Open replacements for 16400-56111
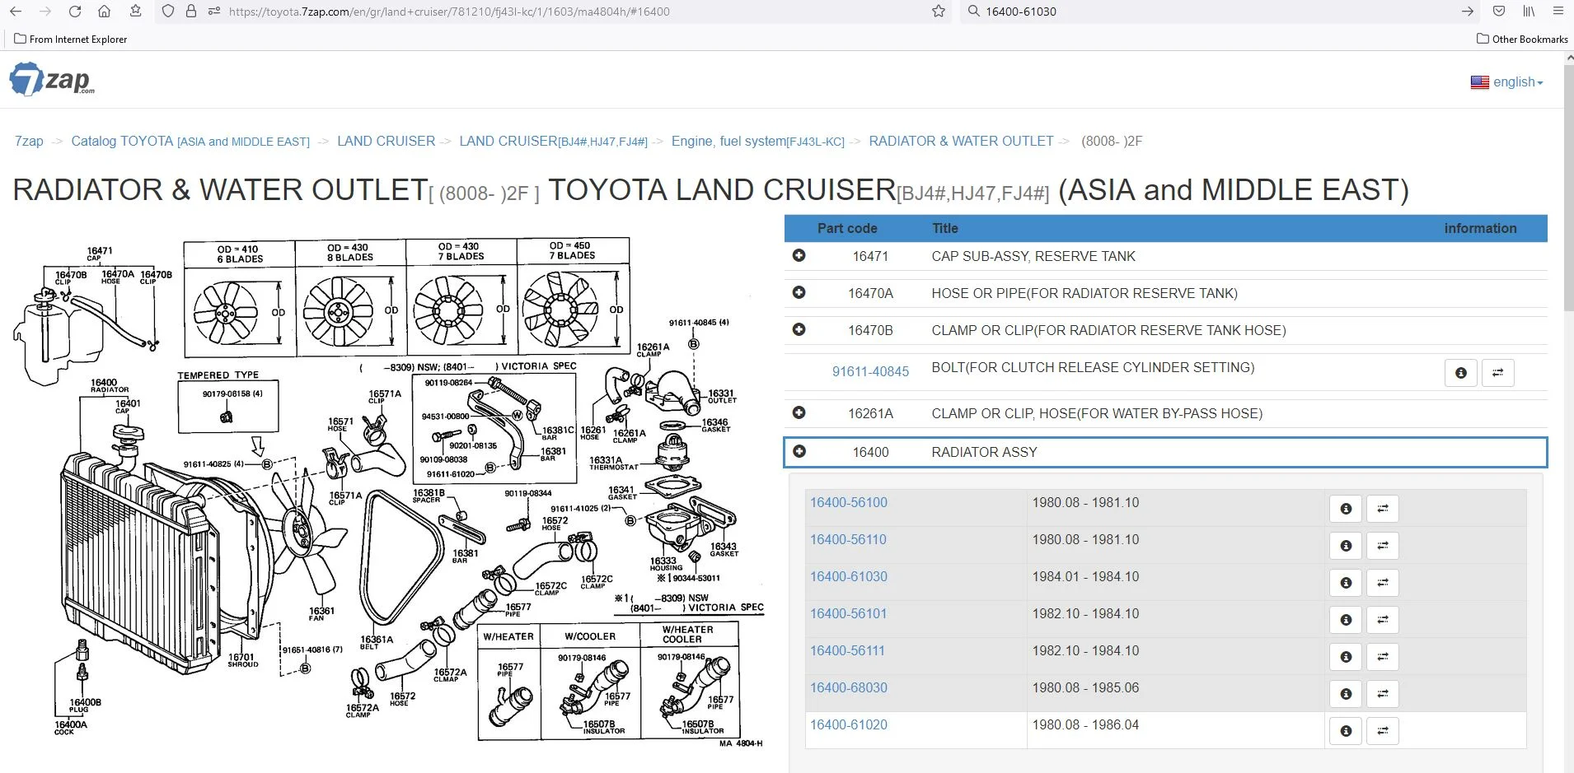The image size is (1574, 773). tap(1383, 657)
